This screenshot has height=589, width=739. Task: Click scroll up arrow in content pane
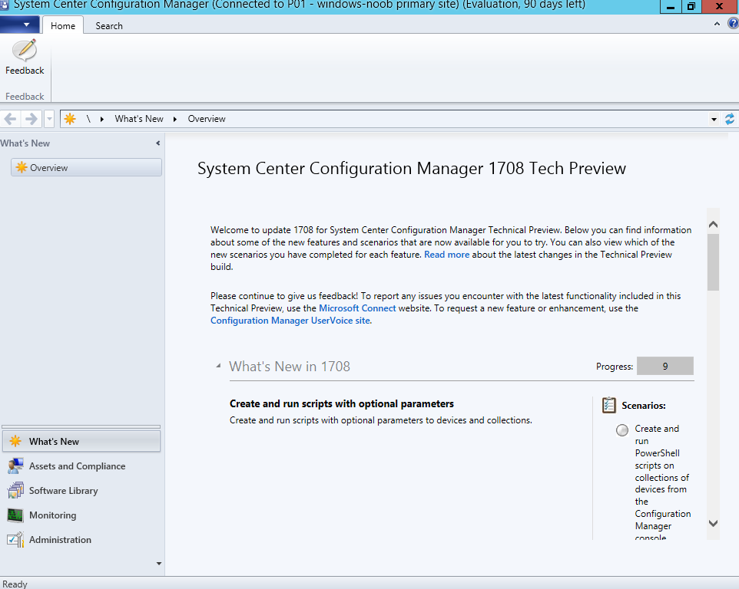tap(714, 225)
